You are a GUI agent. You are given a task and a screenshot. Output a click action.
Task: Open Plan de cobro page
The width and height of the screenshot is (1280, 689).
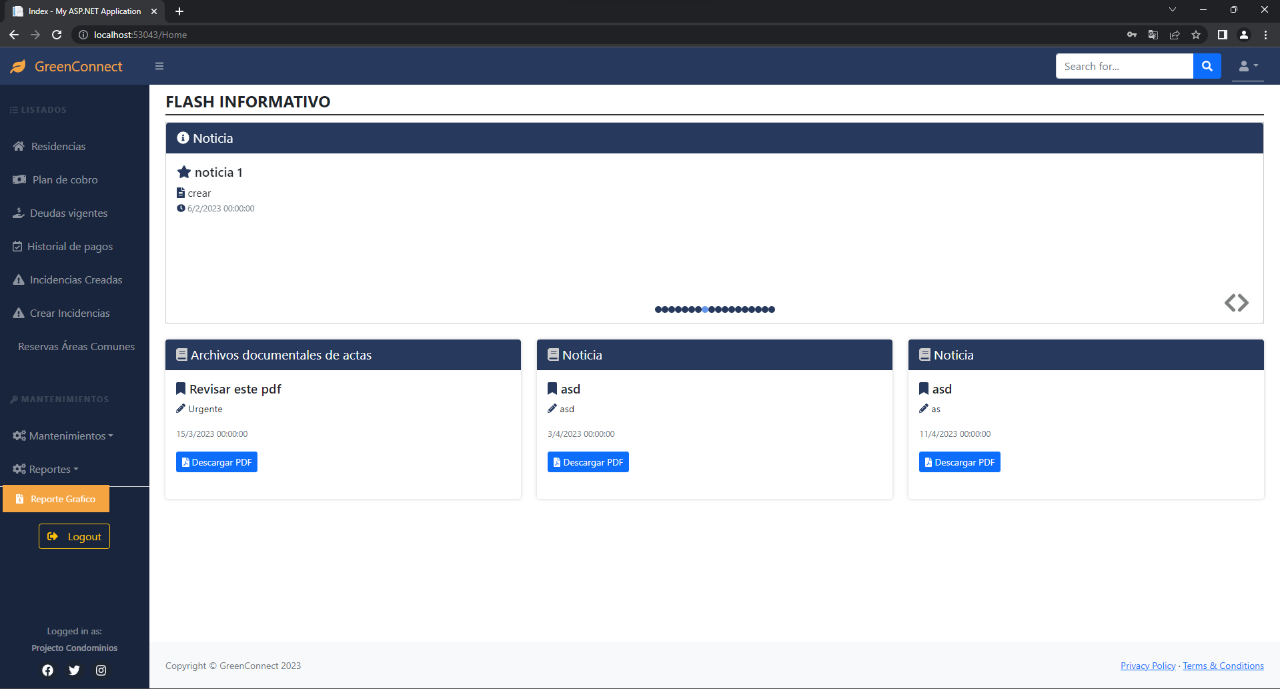pyautogui.click(x=65, y=179)
